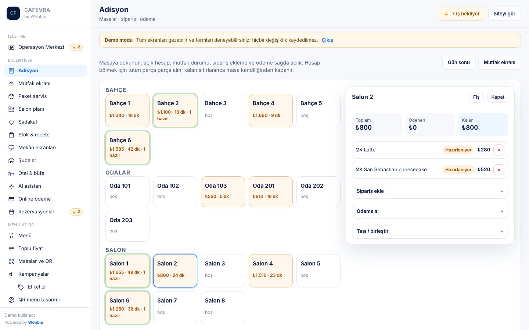Select the Bahçe 2 table card
Viewport: 529px width, 330px height.
[175, 110]
